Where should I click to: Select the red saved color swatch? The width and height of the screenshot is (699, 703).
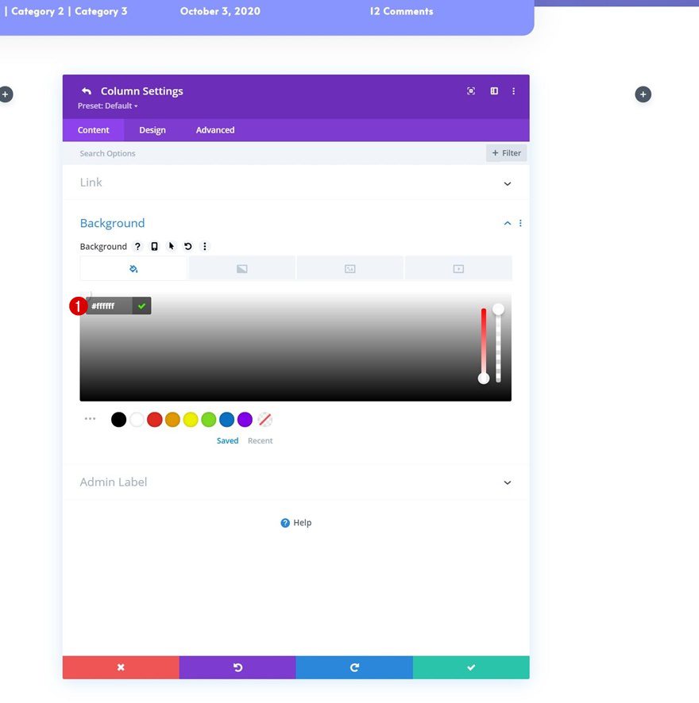[x=154, y=419]
